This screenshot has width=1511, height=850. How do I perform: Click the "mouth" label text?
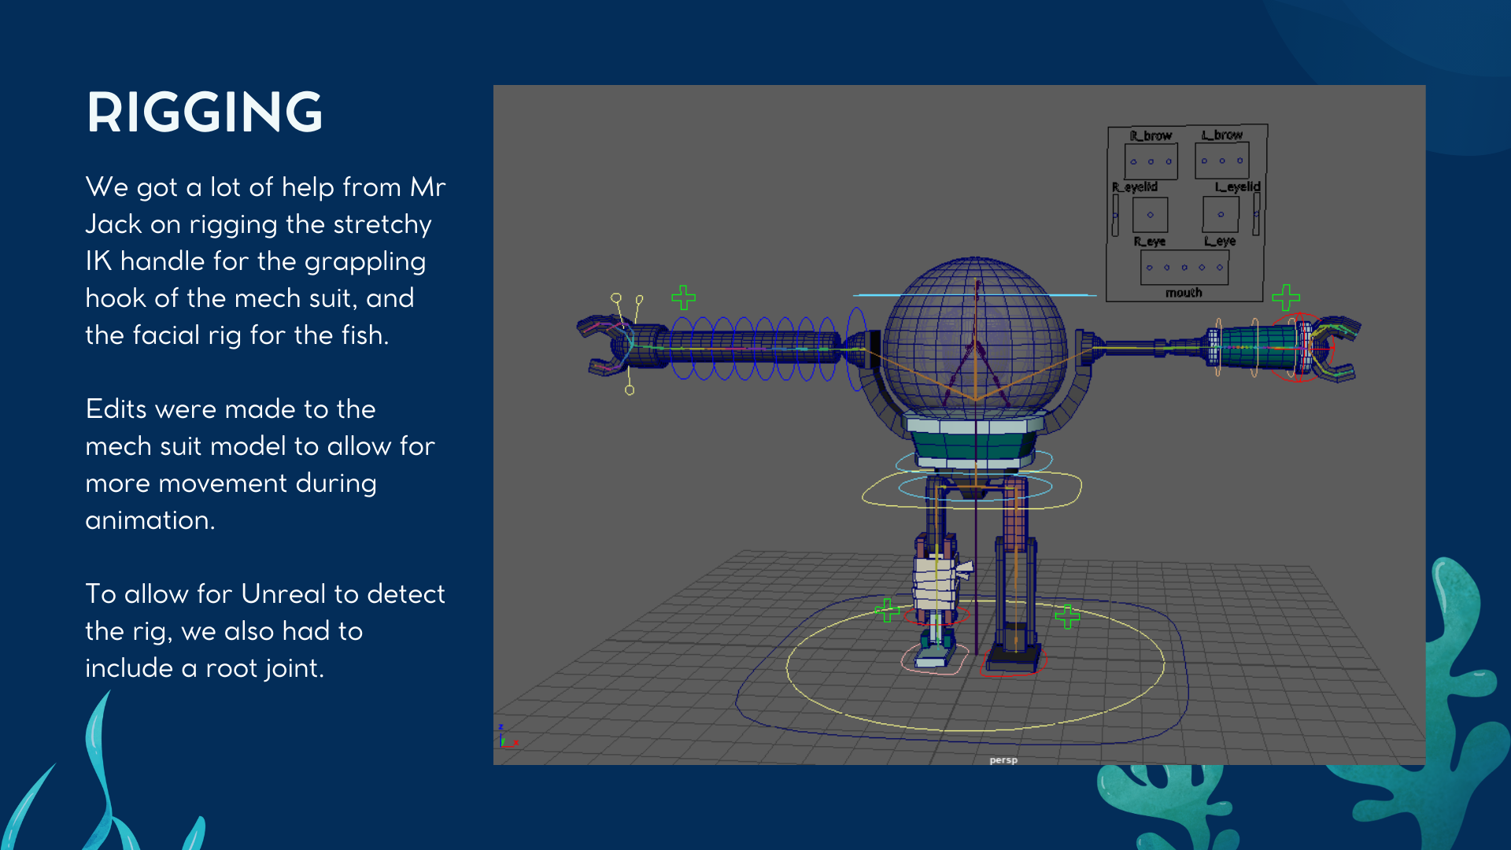pyautogui.click(x=1184, y=293)
